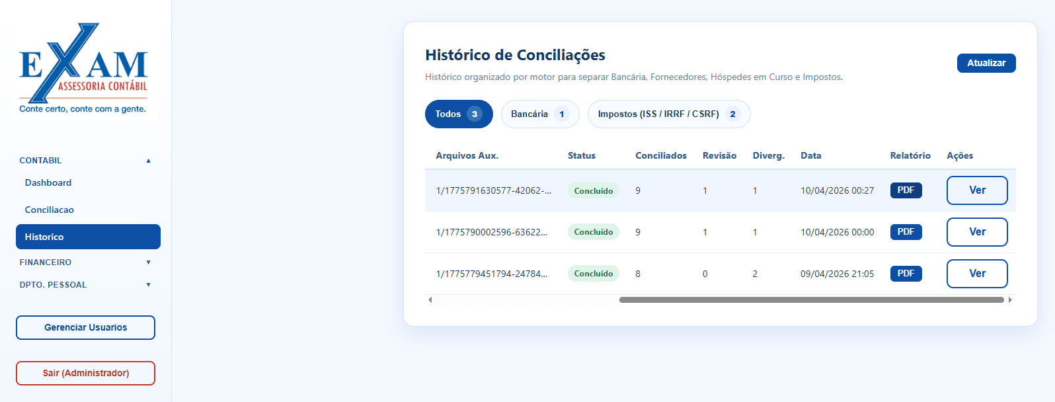This screenshot has width=1055, height=402.
Task: Click the Revisão column header
Action: (x=719, y=155)
